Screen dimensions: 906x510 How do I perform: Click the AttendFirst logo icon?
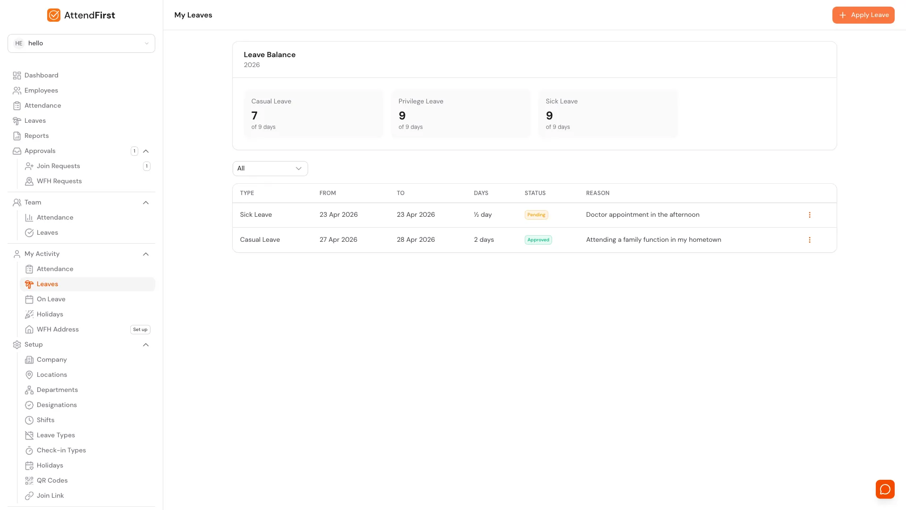54,15
